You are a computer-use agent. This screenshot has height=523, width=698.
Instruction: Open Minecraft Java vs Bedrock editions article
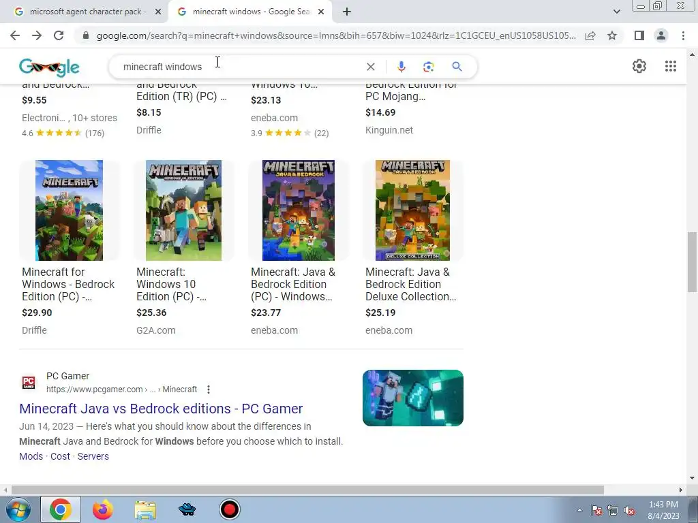tap(161, 409)
